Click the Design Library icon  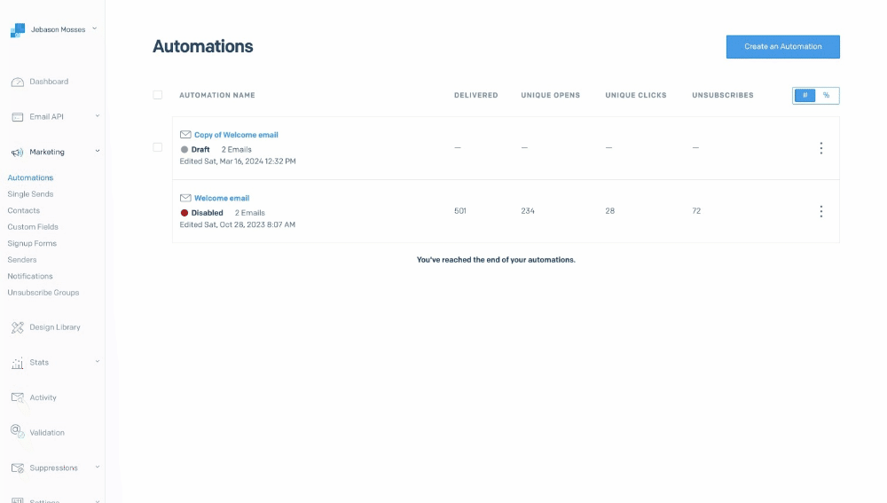(17, 327)
